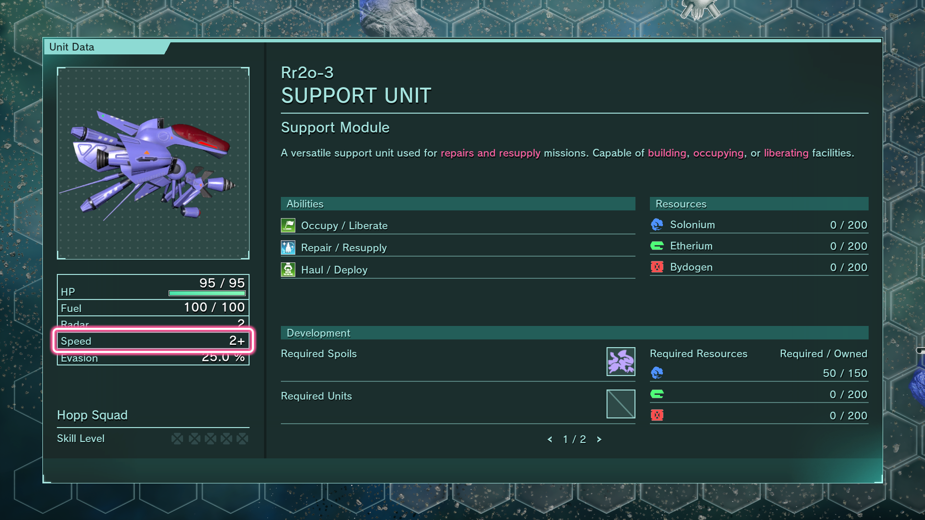Click the last Skill Level marker
Screen dimensions: 925x520
tap(243, 439)
